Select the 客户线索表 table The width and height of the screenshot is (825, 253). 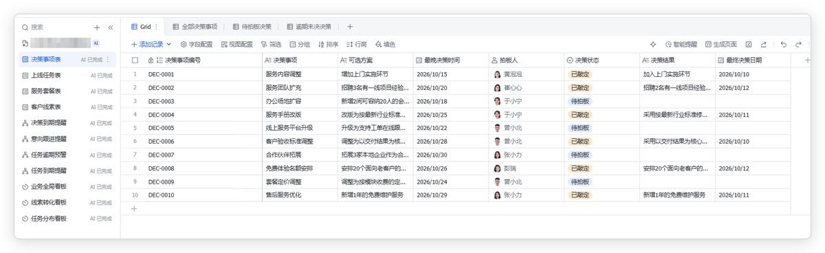67,107
